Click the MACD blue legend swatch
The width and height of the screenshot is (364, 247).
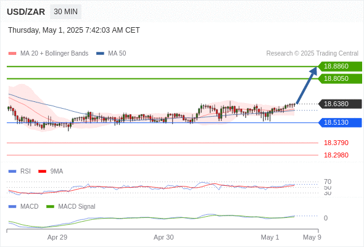point(12,207)
